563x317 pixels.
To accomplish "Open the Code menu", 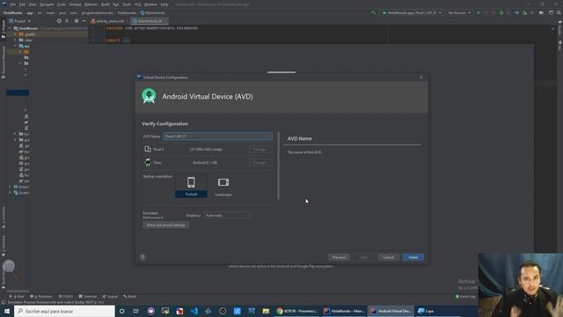I will tap(62, 4).
